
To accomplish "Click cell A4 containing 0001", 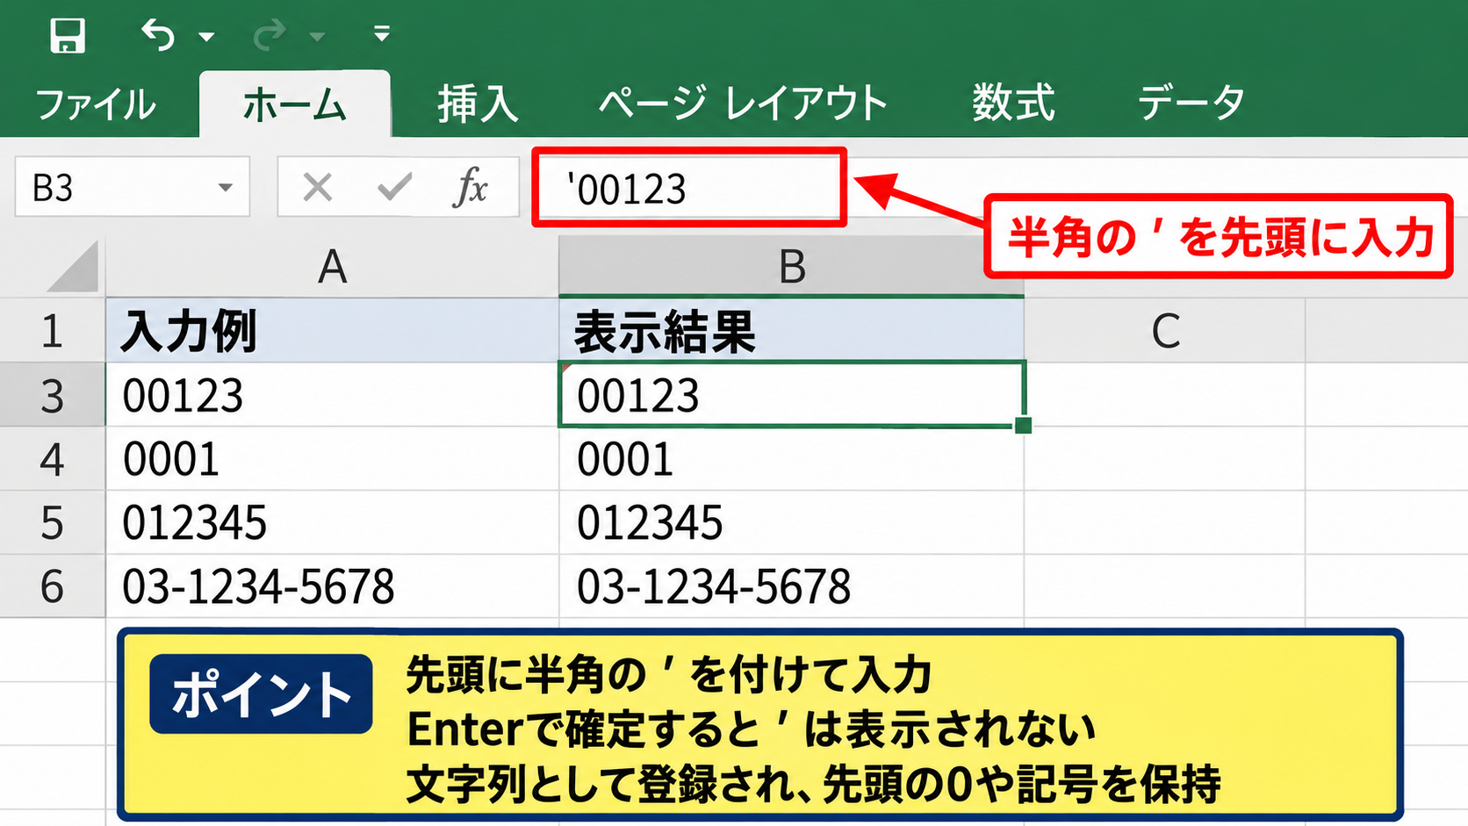I will coord(332,459).
